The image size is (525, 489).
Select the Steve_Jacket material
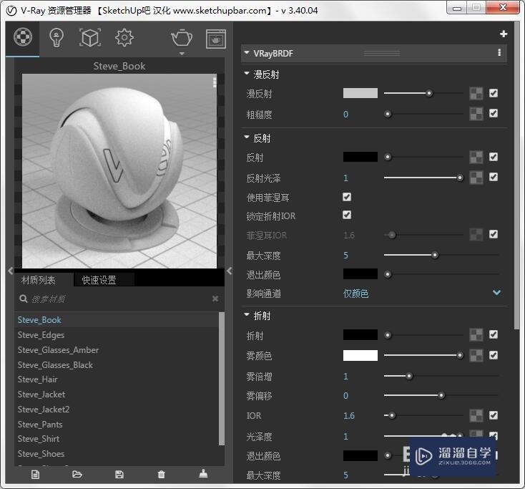click(x=117, y=394)
